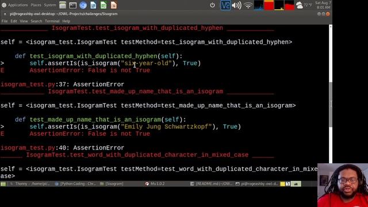Open the black monitor with yellow line
The width and height of the screenshot is (368, 207).
point(279,5)
